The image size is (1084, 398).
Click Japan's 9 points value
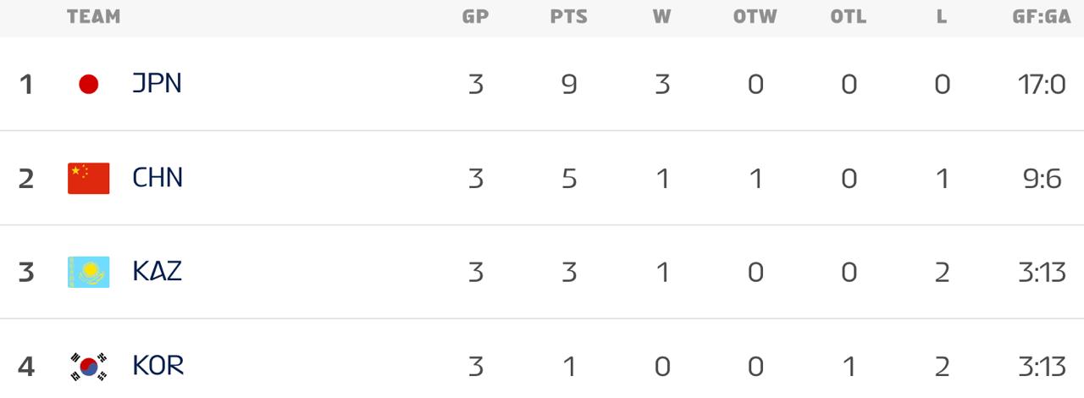(568, 84)
